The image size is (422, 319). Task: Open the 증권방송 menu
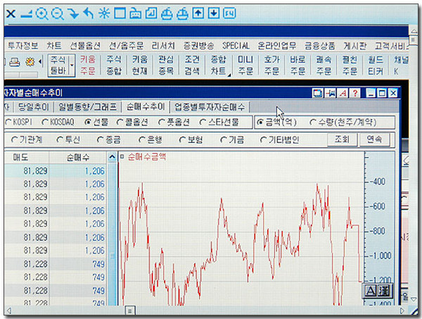(x=198, y=46)
